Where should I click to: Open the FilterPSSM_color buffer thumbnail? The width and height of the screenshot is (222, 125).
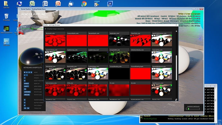pos(141,41)
